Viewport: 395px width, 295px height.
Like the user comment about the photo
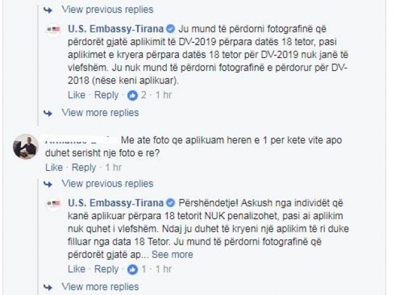click(54, 168)
